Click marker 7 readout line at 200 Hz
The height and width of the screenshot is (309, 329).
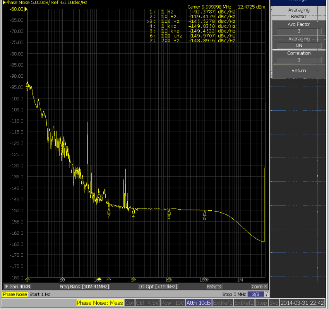pos(192,41)
